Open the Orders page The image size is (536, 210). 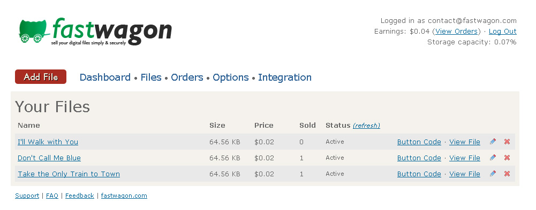coord(187,77)
